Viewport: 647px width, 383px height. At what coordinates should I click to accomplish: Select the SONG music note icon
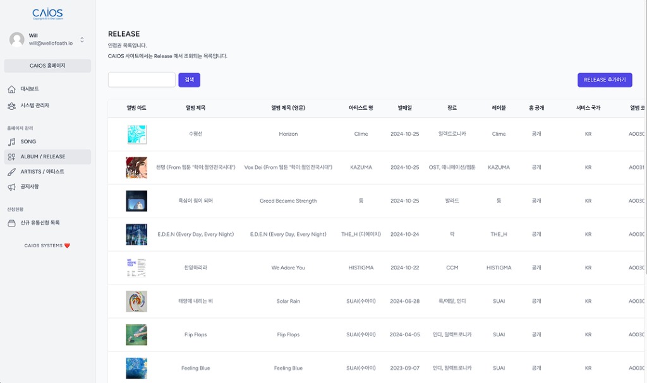click(x=11, y=142)
